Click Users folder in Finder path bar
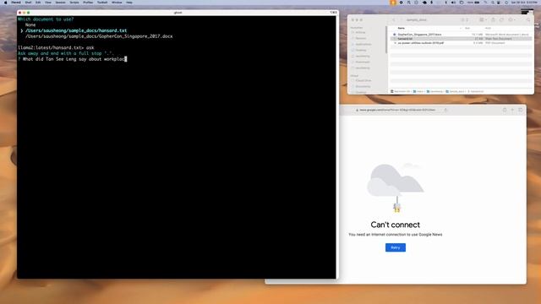This screenshot has height=304, width=541. click(x=418, y=92)
